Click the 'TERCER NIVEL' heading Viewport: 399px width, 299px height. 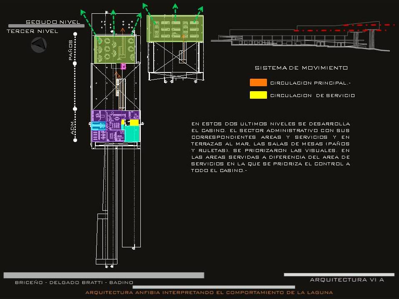click(32, 31)
